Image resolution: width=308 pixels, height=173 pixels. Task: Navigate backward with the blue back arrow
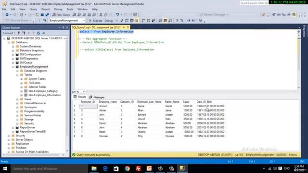(7, 15)
